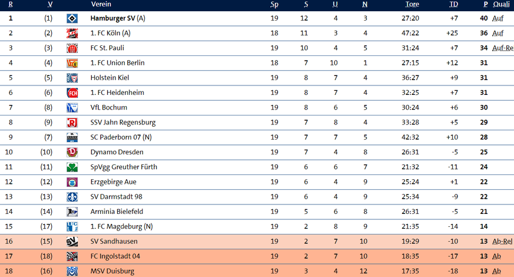Click the Hamburger SV club crest
The image size is (514, 277).
tap(72, 18)
